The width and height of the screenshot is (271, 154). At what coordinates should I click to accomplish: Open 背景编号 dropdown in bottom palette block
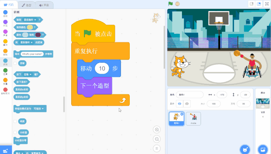37,153
